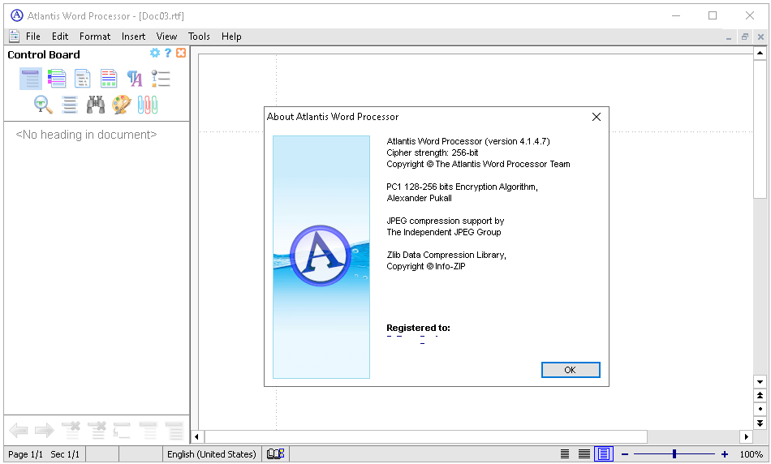This screenshot has width=771, height=464.
Task: Close the inner Doc03.rtf document window
Action: click(x=760, y=37)
